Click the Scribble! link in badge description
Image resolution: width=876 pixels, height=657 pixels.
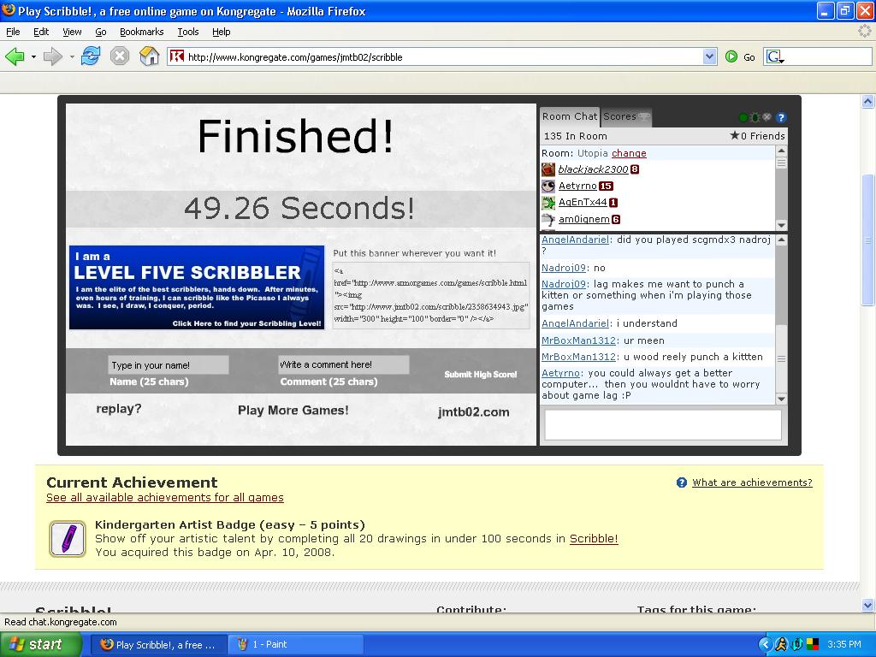coord(594,539)
